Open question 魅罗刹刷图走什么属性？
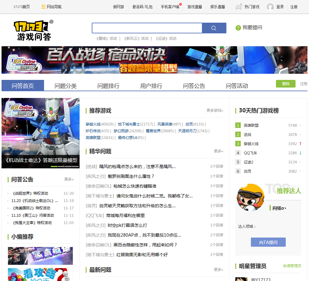The height and width of the screenshot is (281, 309). click(x=131, y=176)
